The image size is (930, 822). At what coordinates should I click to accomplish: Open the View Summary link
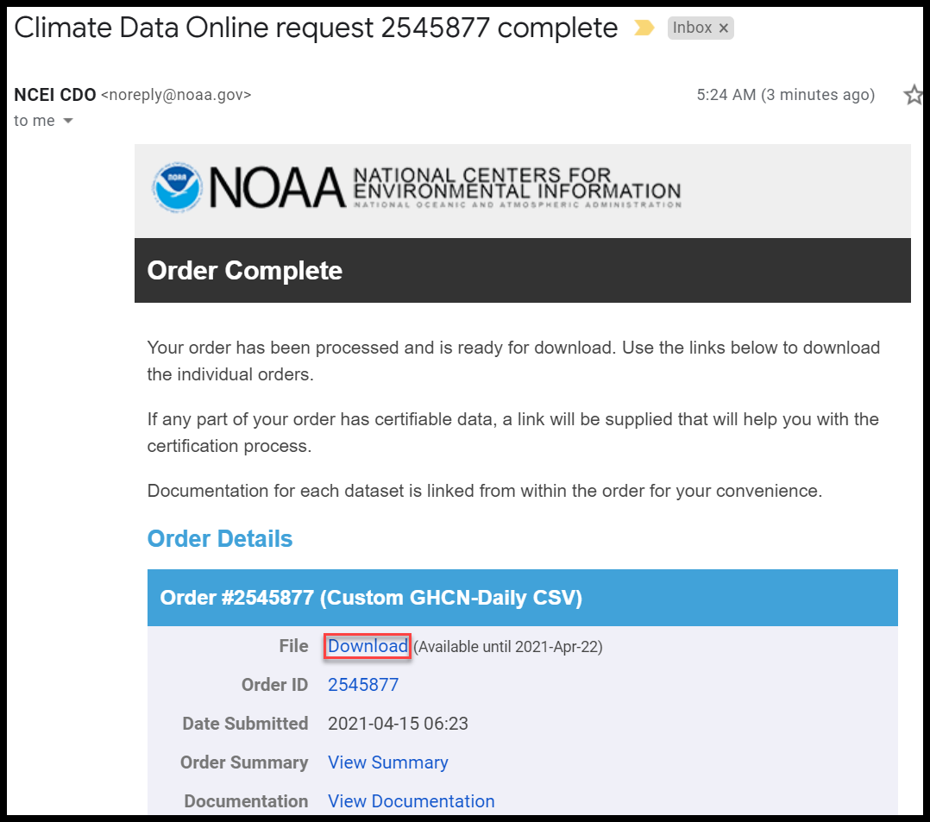(387, 762)
